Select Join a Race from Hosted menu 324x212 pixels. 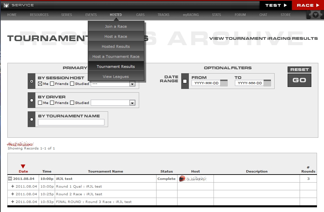(116, 26)
